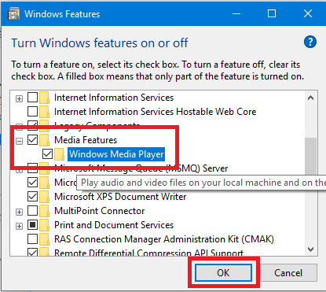This screenshot has width=326, height=292.
Task: Click the scrollbar down arrow
Action: pos(311,249)
